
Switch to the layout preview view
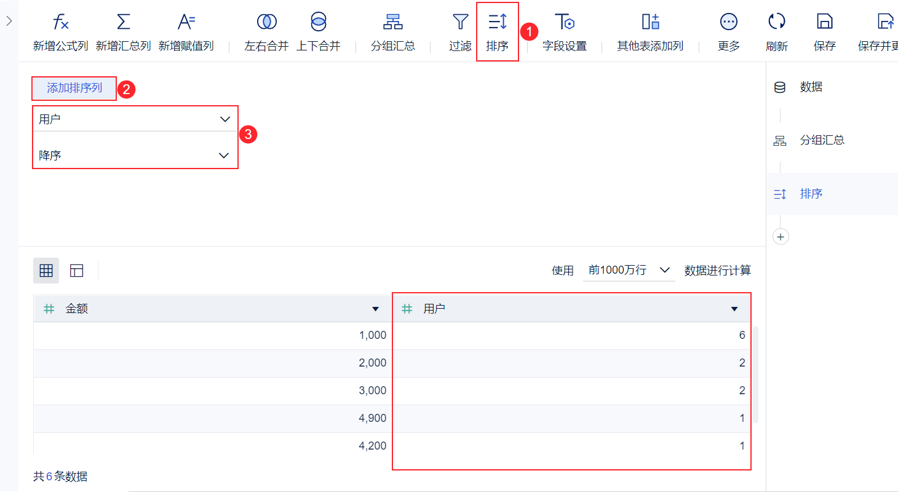77,271
